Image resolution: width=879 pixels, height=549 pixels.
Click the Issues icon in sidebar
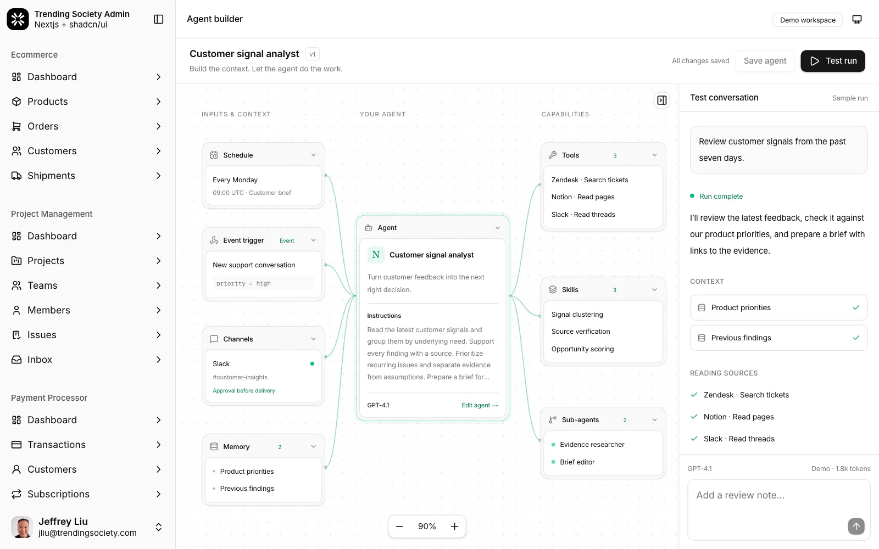[16, 335]
